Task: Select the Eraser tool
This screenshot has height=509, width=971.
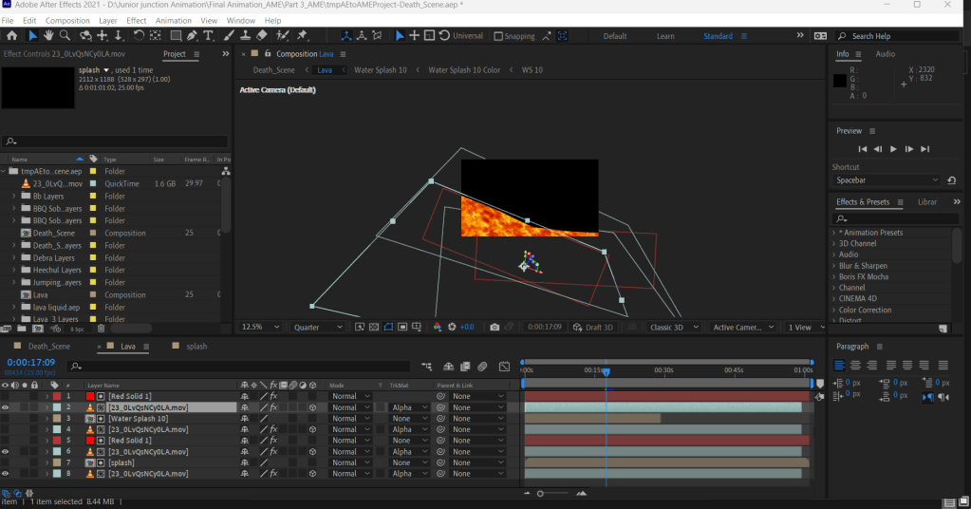Action: [262, 36]
